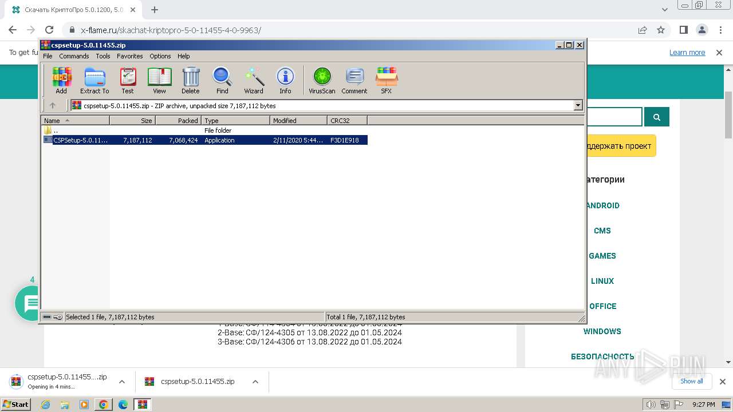
Task: Open the Find magnifier tool
Action: coord(222,81)
